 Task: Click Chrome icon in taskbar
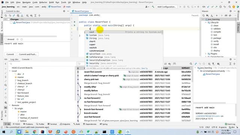point(34,132)
